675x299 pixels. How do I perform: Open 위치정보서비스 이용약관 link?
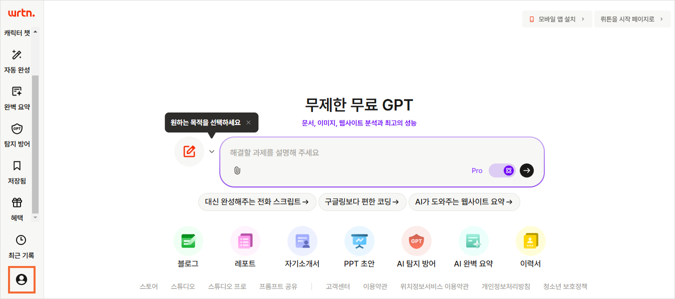(x=435, y=286)
